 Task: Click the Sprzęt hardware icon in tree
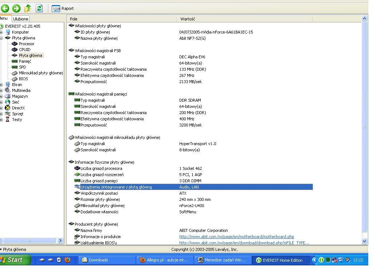[8, 114]
